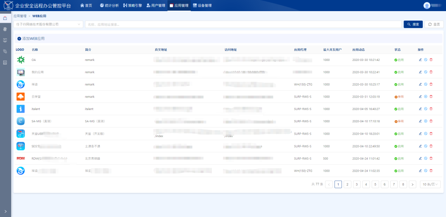This screenshot has width=446, height=217.
Task: Expand the left sidebar with bottom arrow
Action: [5, 211]
